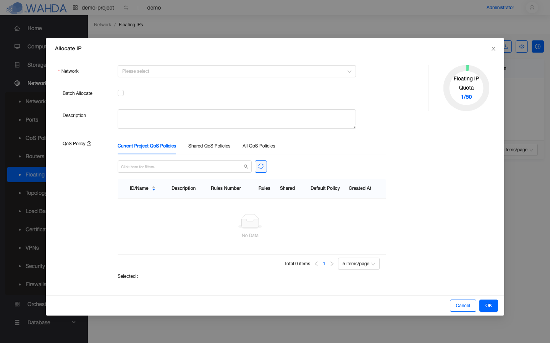Sort by ID/Name column
This screenshot has width=550, height=343.
coord(154,188)
